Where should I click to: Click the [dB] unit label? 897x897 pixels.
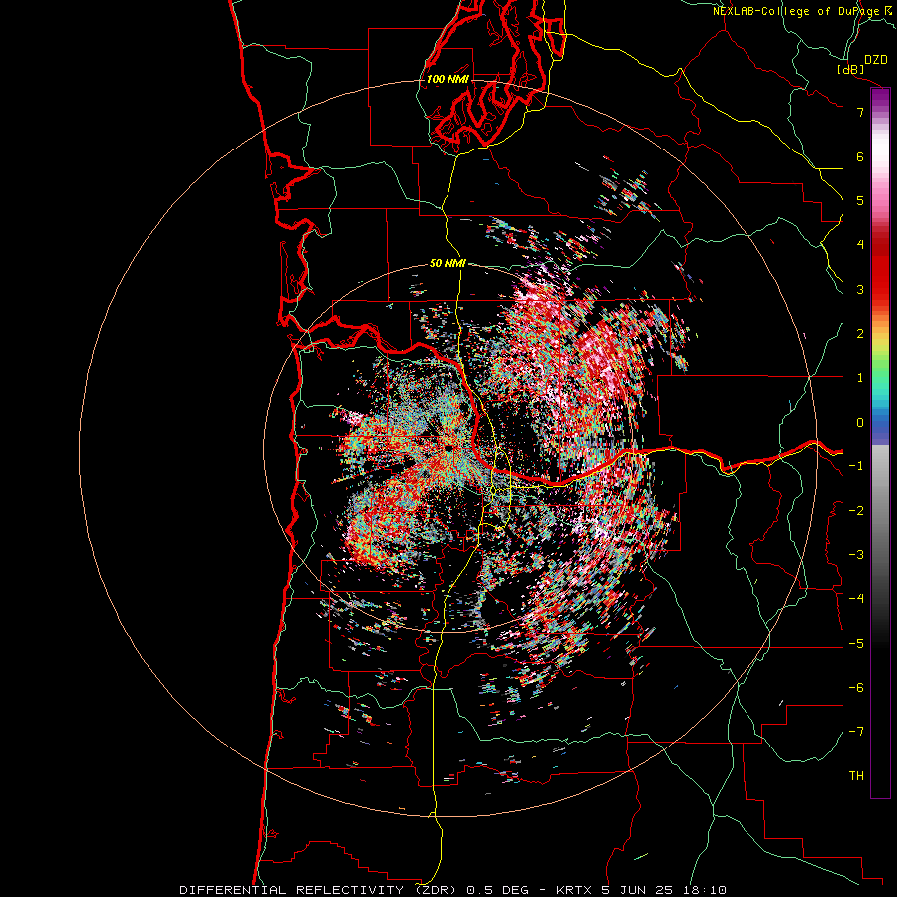[850, 69]
